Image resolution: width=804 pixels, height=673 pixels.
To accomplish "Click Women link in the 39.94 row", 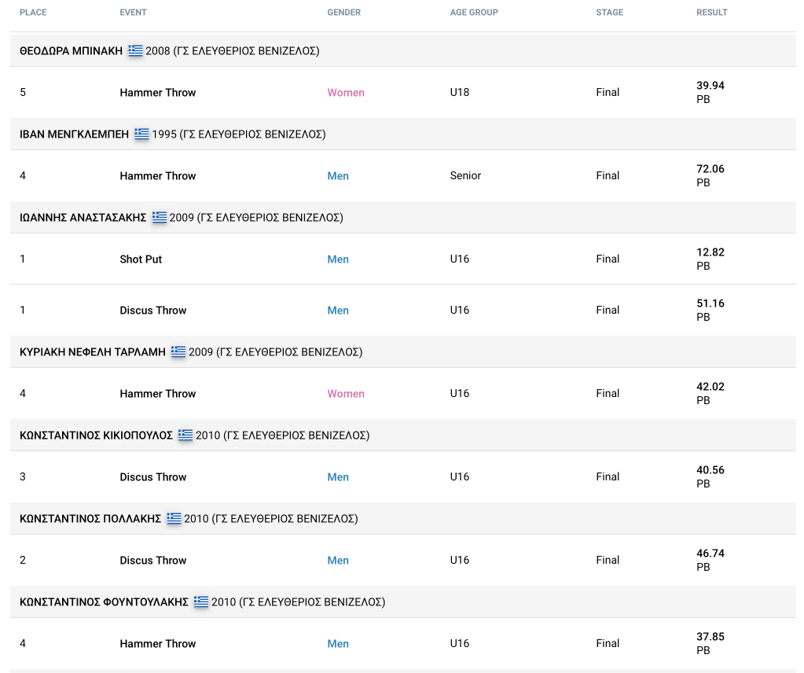I will click(346, 93).
